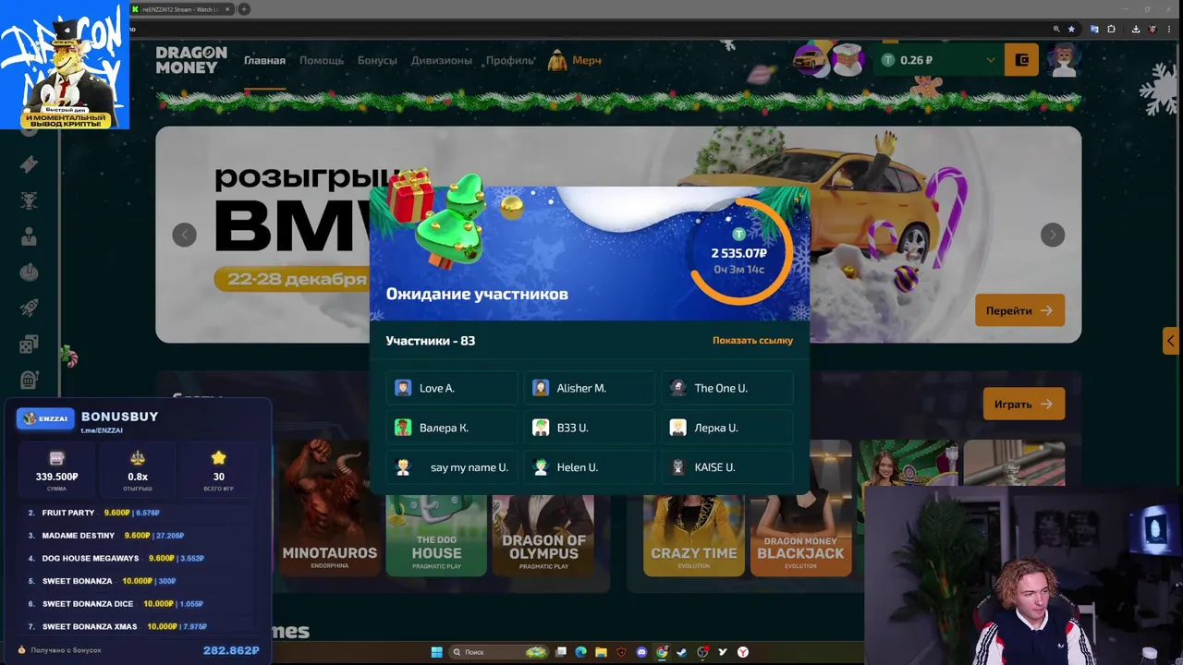Open the dragon icon in left sidebar
Screen dimensions: 1183x665
tap(29, 199)
